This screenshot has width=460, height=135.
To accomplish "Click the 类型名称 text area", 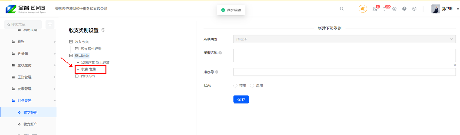I will (344, 55).
